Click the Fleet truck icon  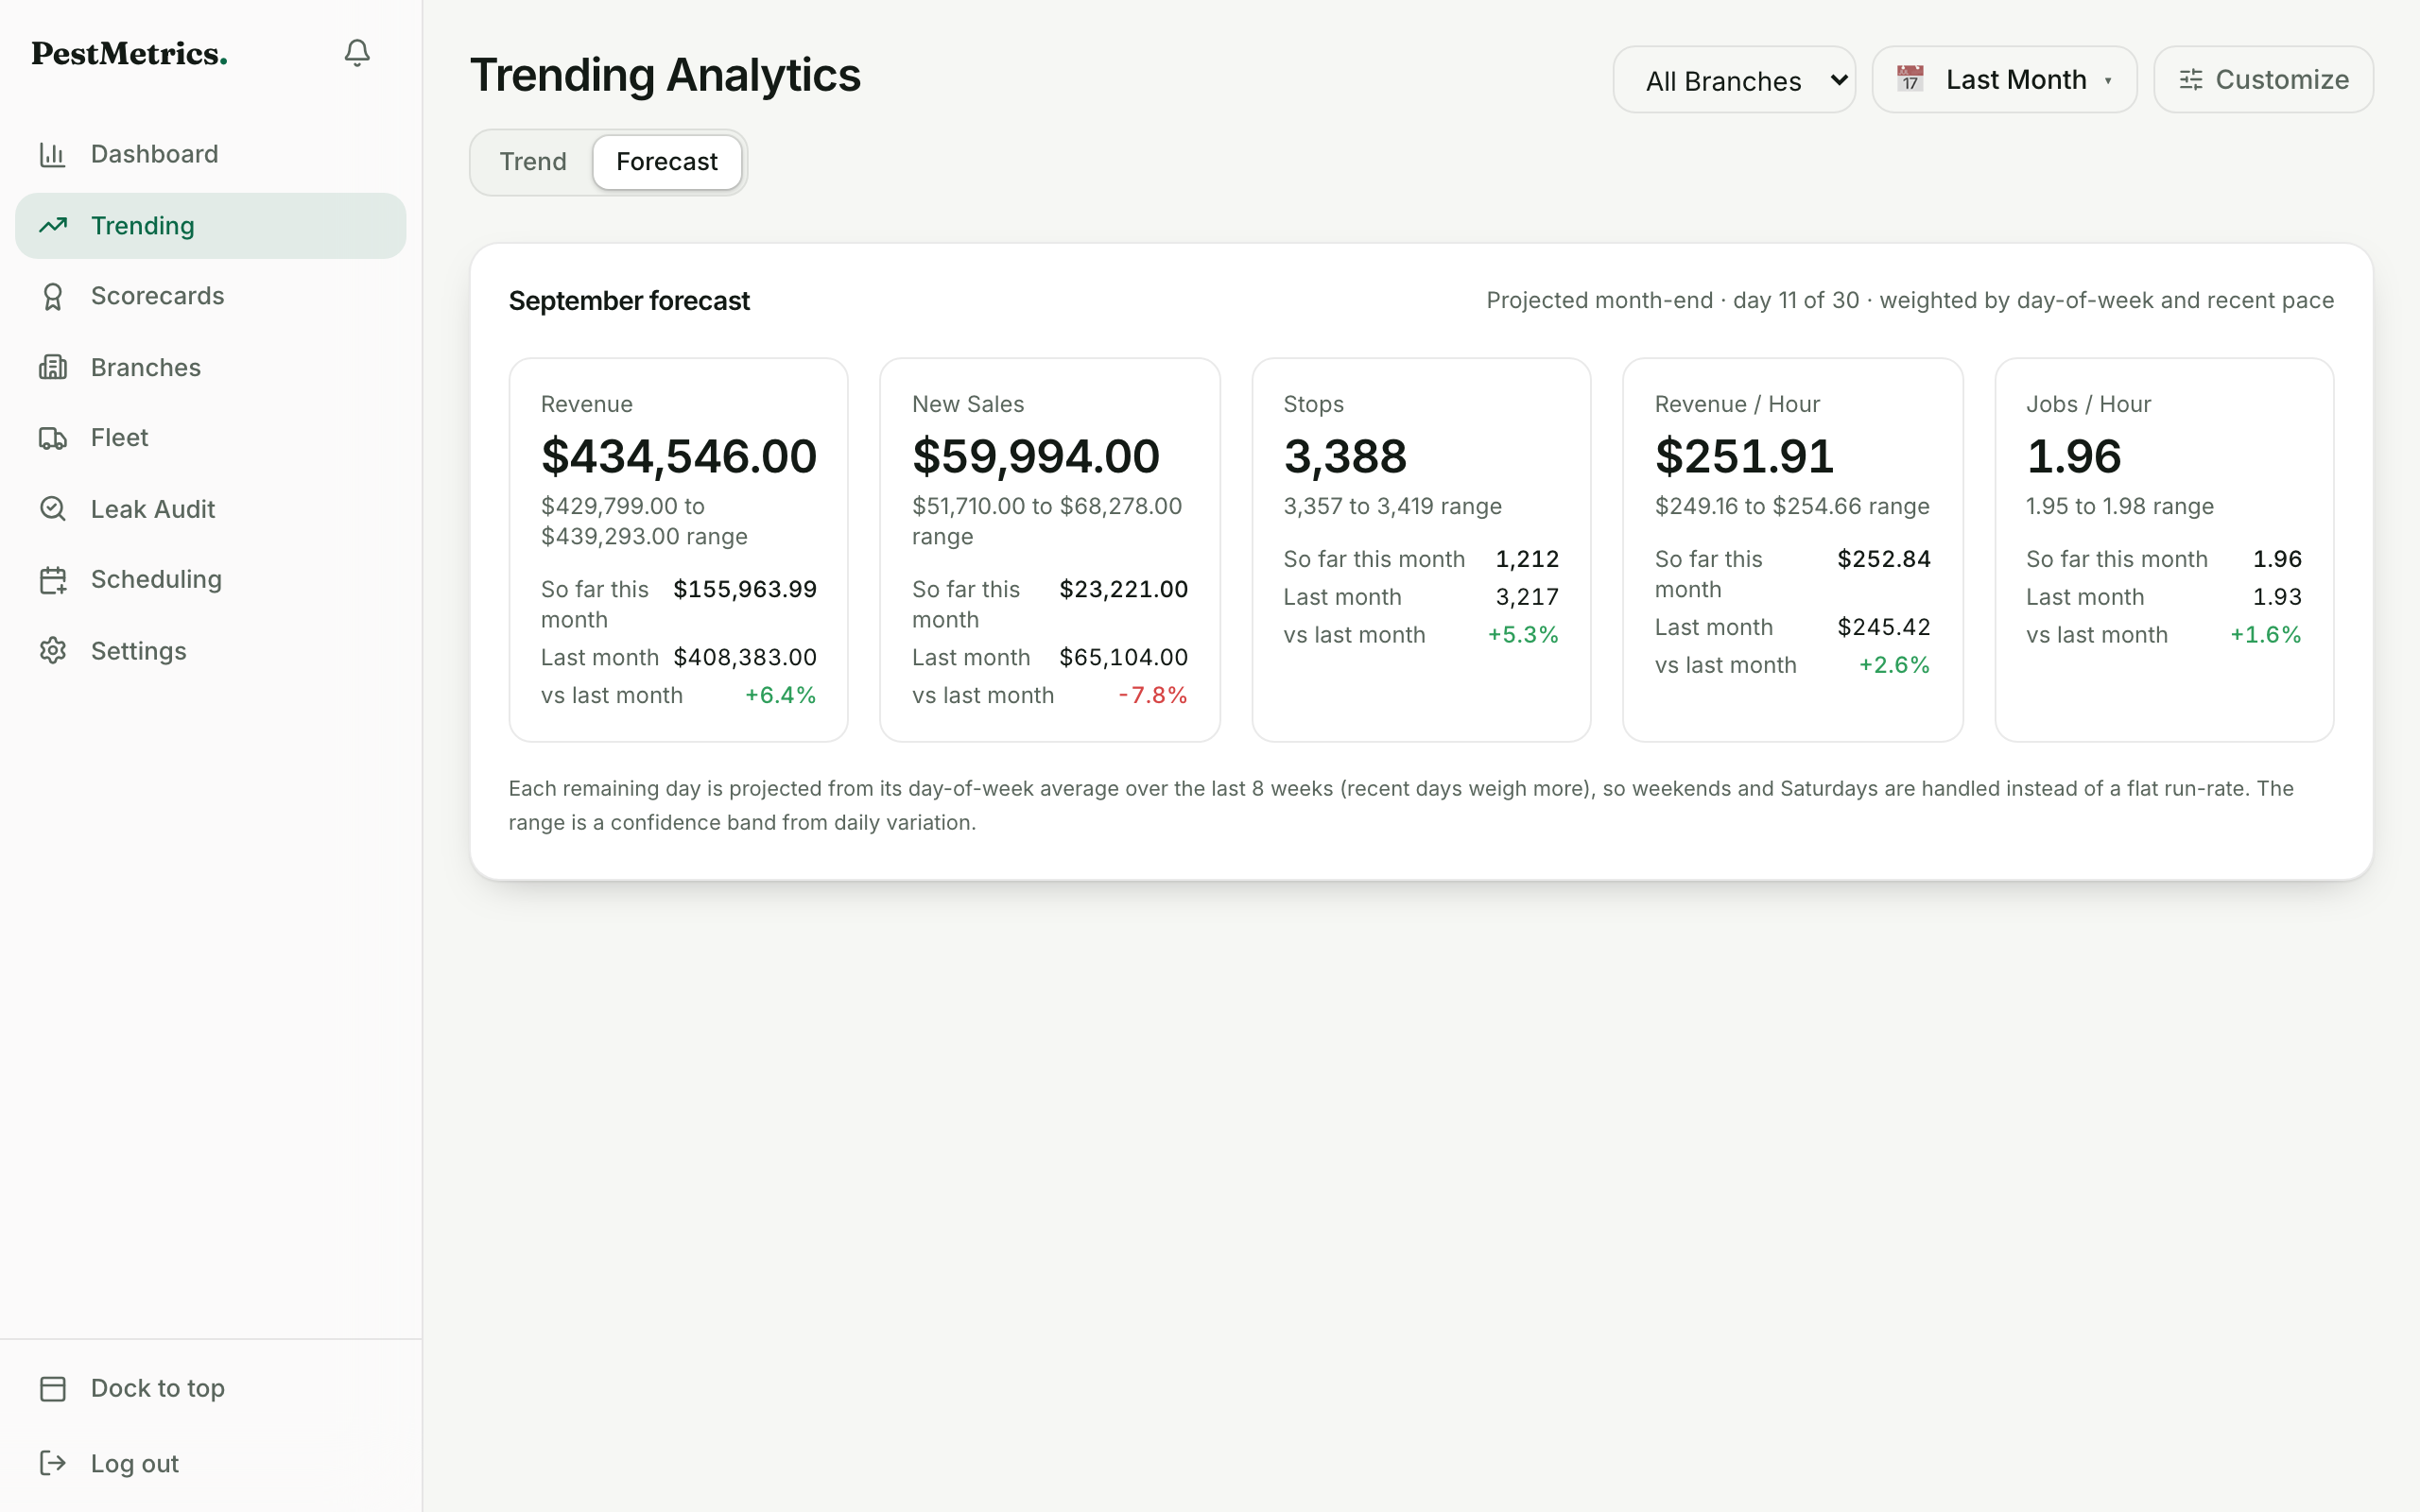pyautogui.click(x=53, y=438)
